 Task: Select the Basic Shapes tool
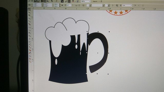(30, 36)
